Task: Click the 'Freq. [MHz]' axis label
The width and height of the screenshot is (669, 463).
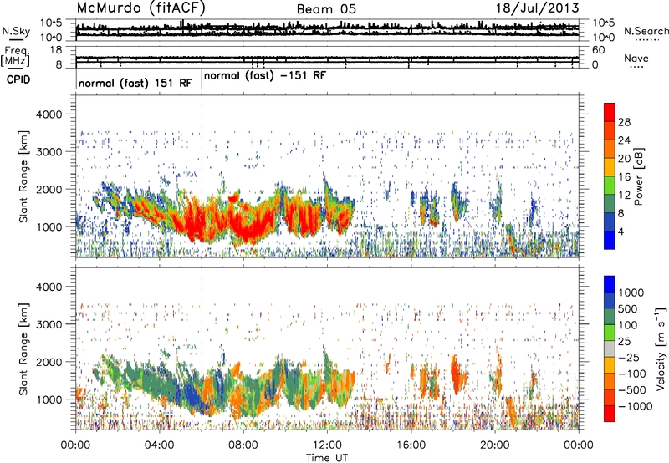Action: pos(16,56)
